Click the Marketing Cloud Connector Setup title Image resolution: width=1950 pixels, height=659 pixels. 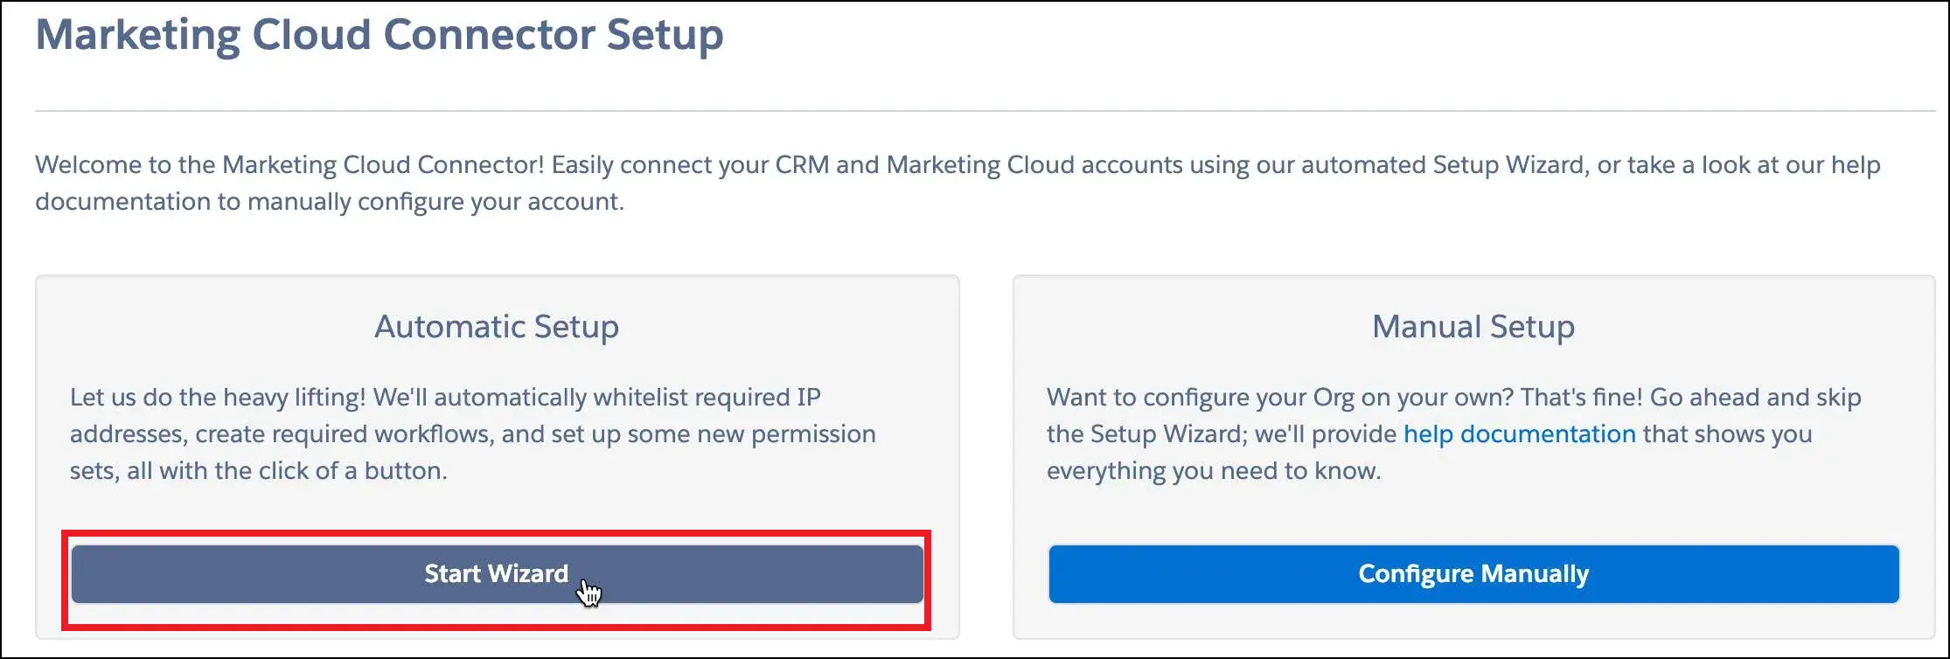380,35
